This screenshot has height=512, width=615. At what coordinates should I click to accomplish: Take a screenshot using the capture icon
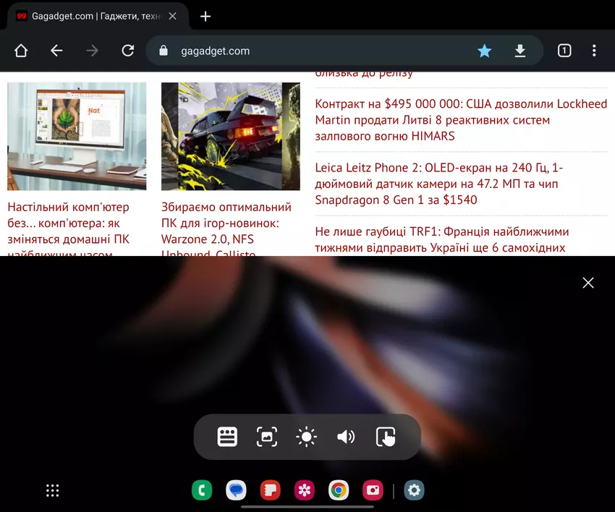(267, 437)
